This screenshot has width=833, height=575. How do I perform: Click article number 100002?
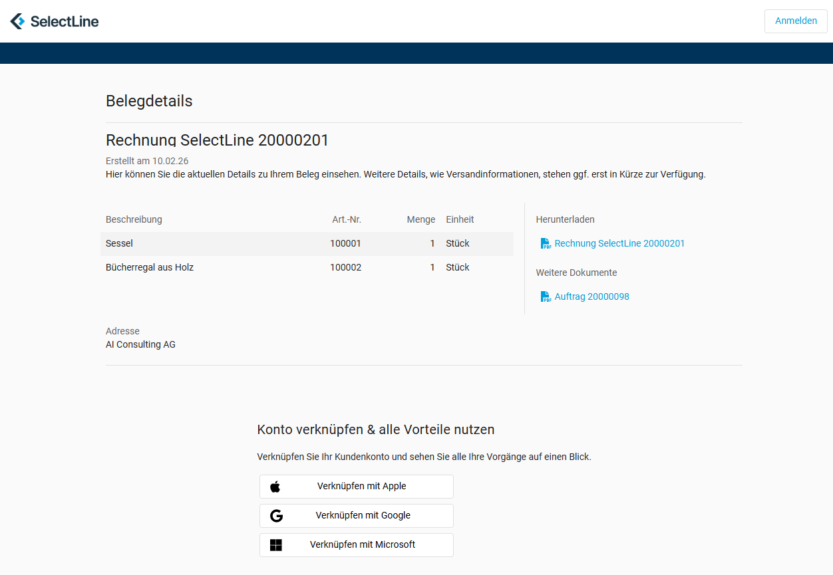tap(345, 268)
